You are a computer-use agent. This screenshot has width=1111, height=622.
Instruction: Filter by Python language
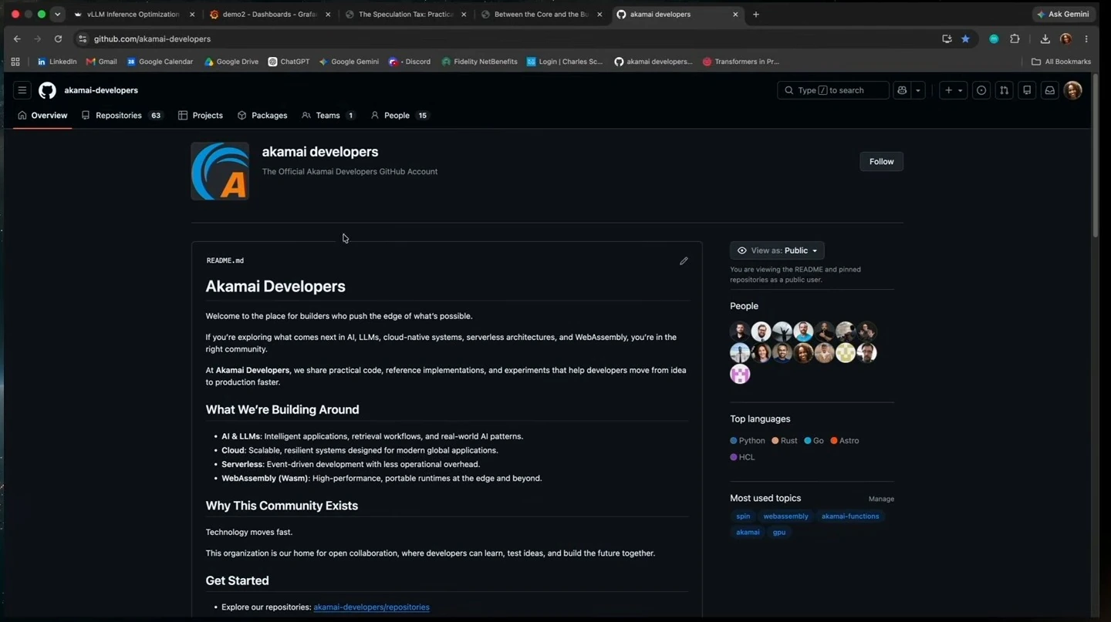point(748,441)
